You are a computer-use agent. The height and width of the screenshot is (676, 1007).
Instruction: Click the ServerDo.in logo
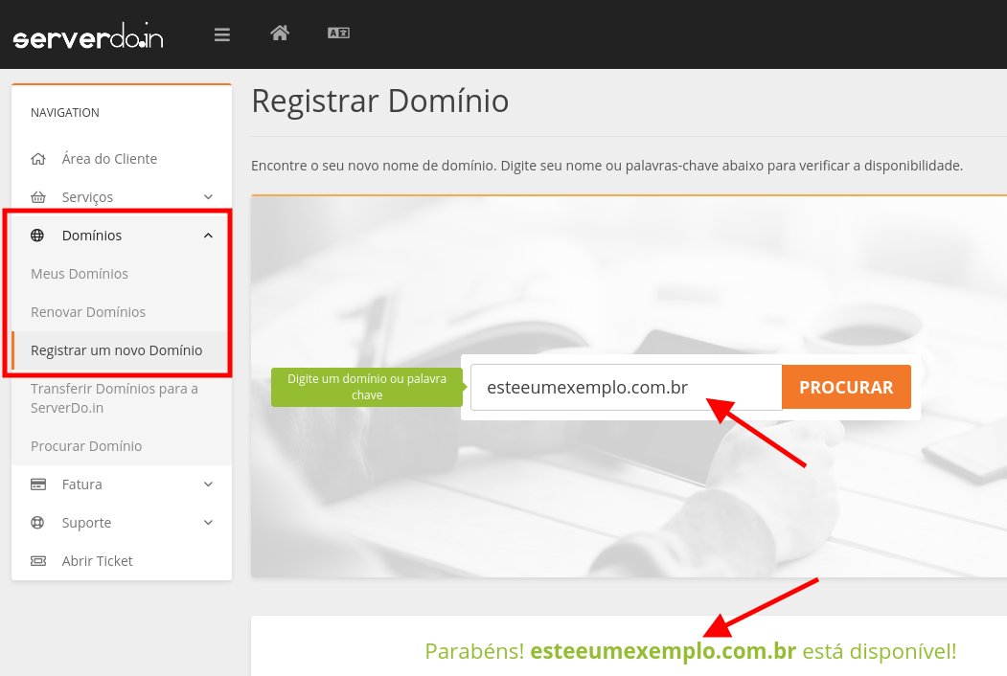click(88, 36)
